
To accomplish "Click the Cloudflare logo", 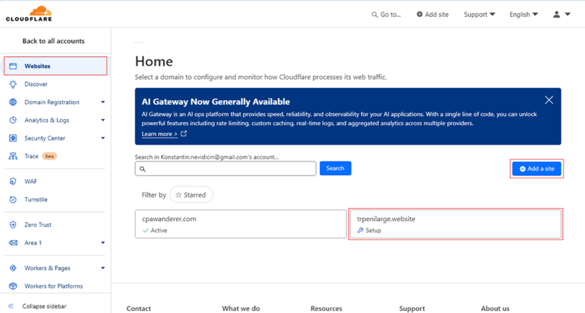I will tap(29, 14).
